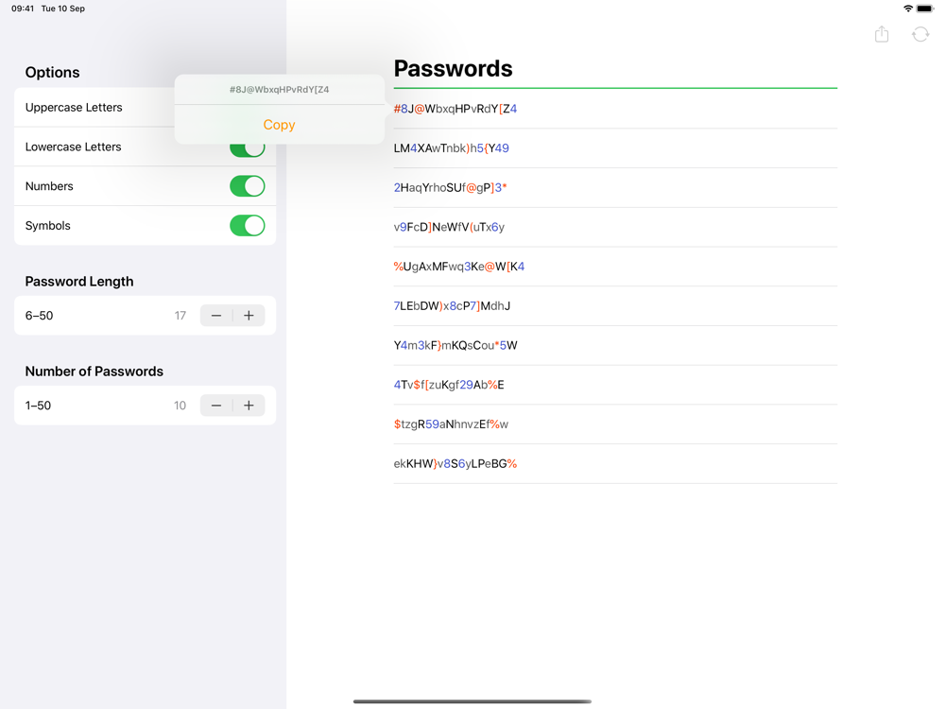The image size is (945, 709).
Task: Tap the Wi-Fi status icon
Action: tap(907, 9)
